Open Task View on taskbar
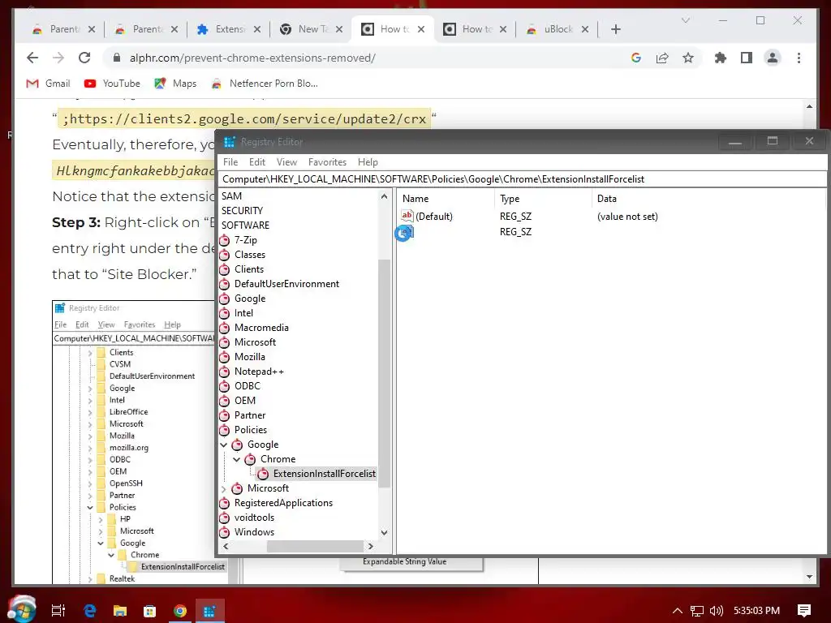Screen dimensions: 831x623 pyautogui.click(x=58, y=611)
